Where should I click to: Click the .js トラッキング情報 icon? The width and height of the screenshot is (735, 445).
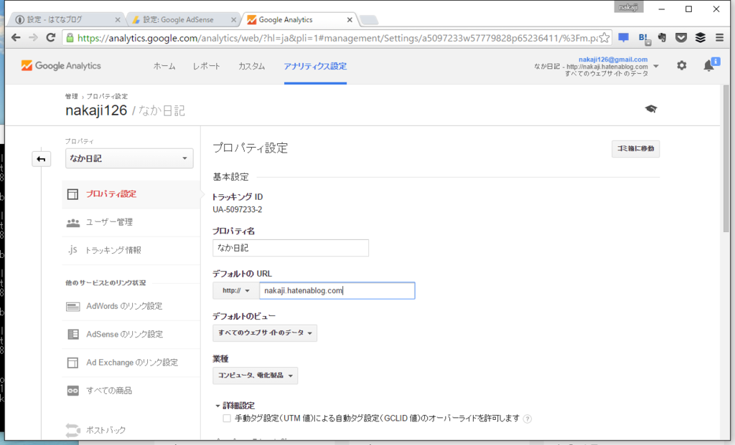point(72,250)
